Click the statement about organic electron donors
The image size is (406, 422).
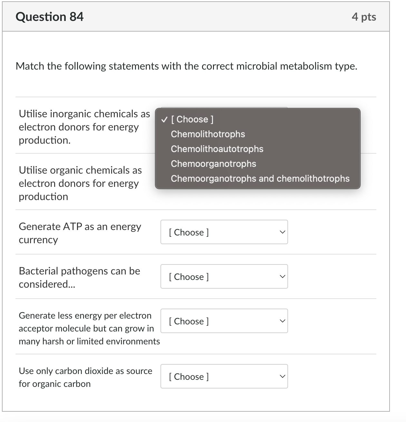[x=80, y=183]
